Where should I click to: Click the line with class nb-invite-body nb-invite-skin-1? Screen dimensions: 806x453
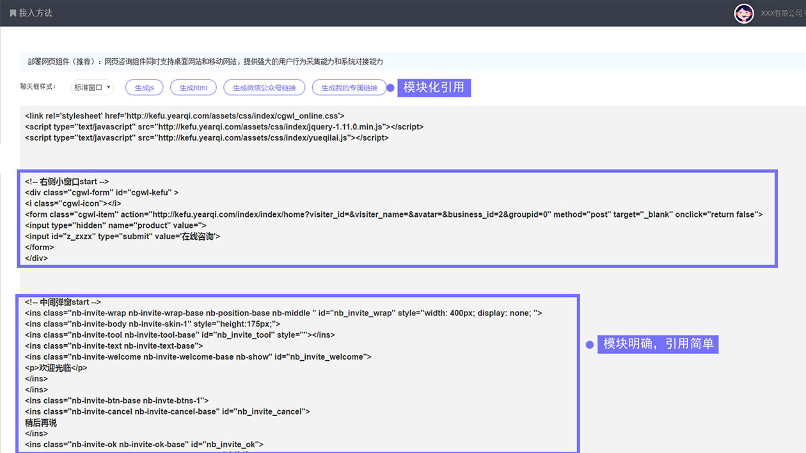point(152,324)
